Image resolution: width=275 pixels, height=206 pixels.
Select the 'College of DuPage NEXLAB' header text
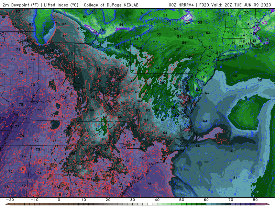tap(111, 5)
